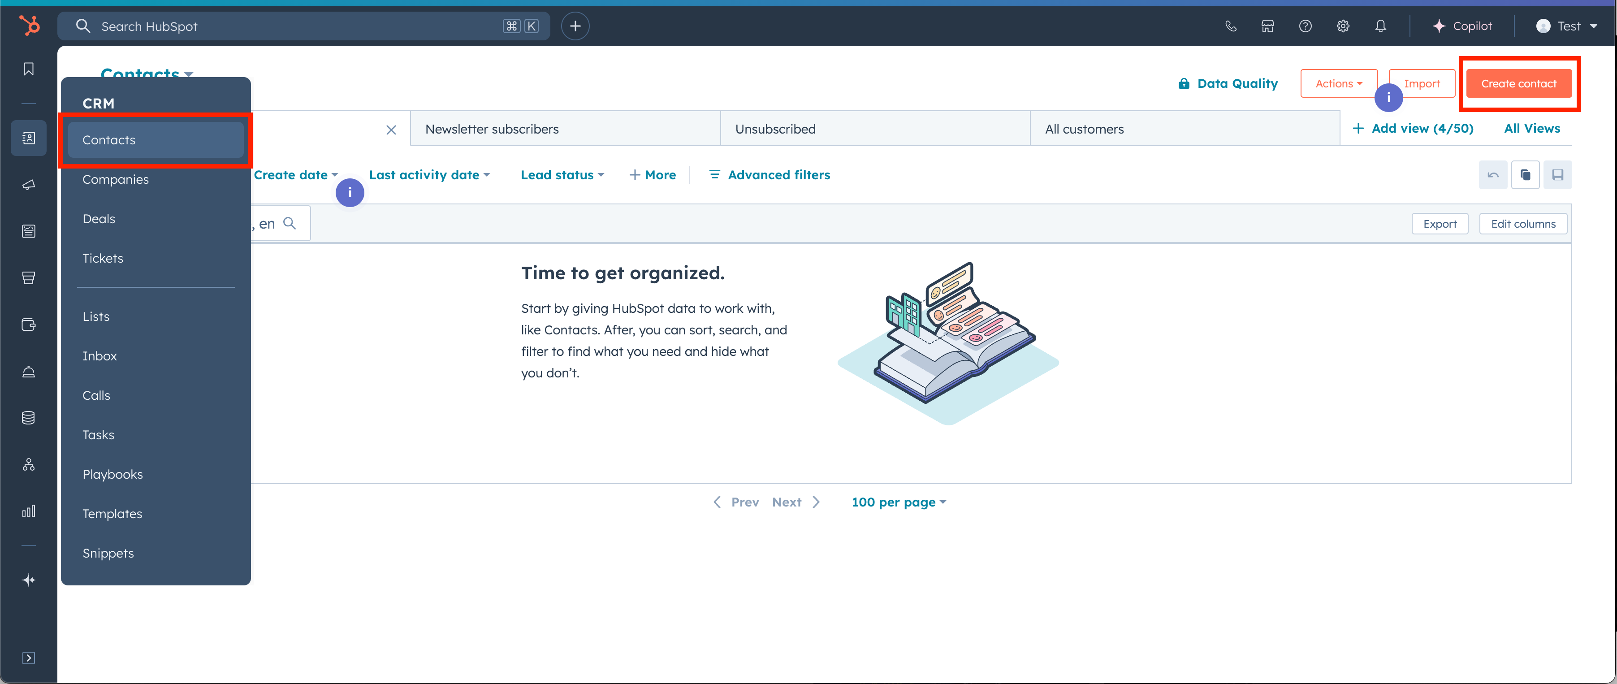Click the save view floppy disk icon
The image size is (1617, 684).
[1558, 175]
